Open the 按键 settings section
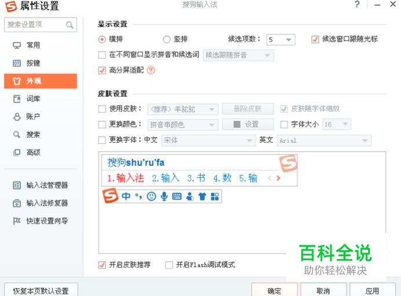This screenshot has height=296, width=401. coord(41,63)
